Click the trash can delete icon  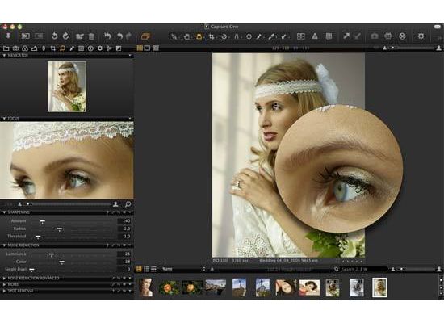[91, 36]
